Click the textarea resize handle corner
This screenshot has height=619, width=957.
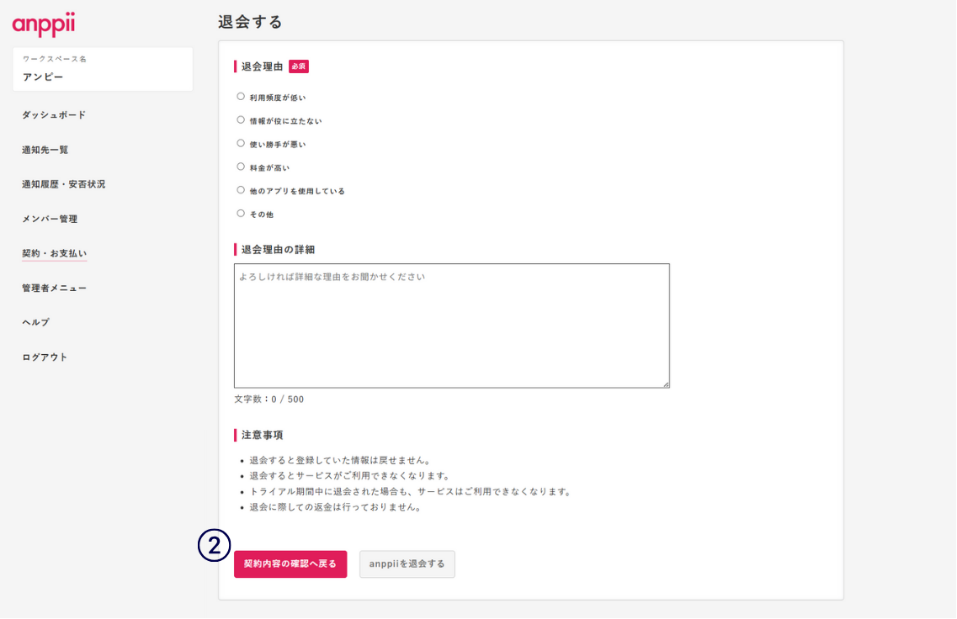(x=666, y=384)
